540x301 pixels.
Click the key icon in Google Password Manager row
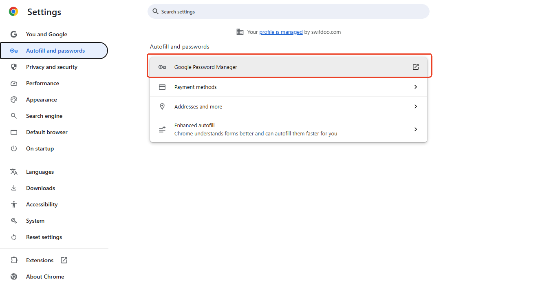click(162, 67)
